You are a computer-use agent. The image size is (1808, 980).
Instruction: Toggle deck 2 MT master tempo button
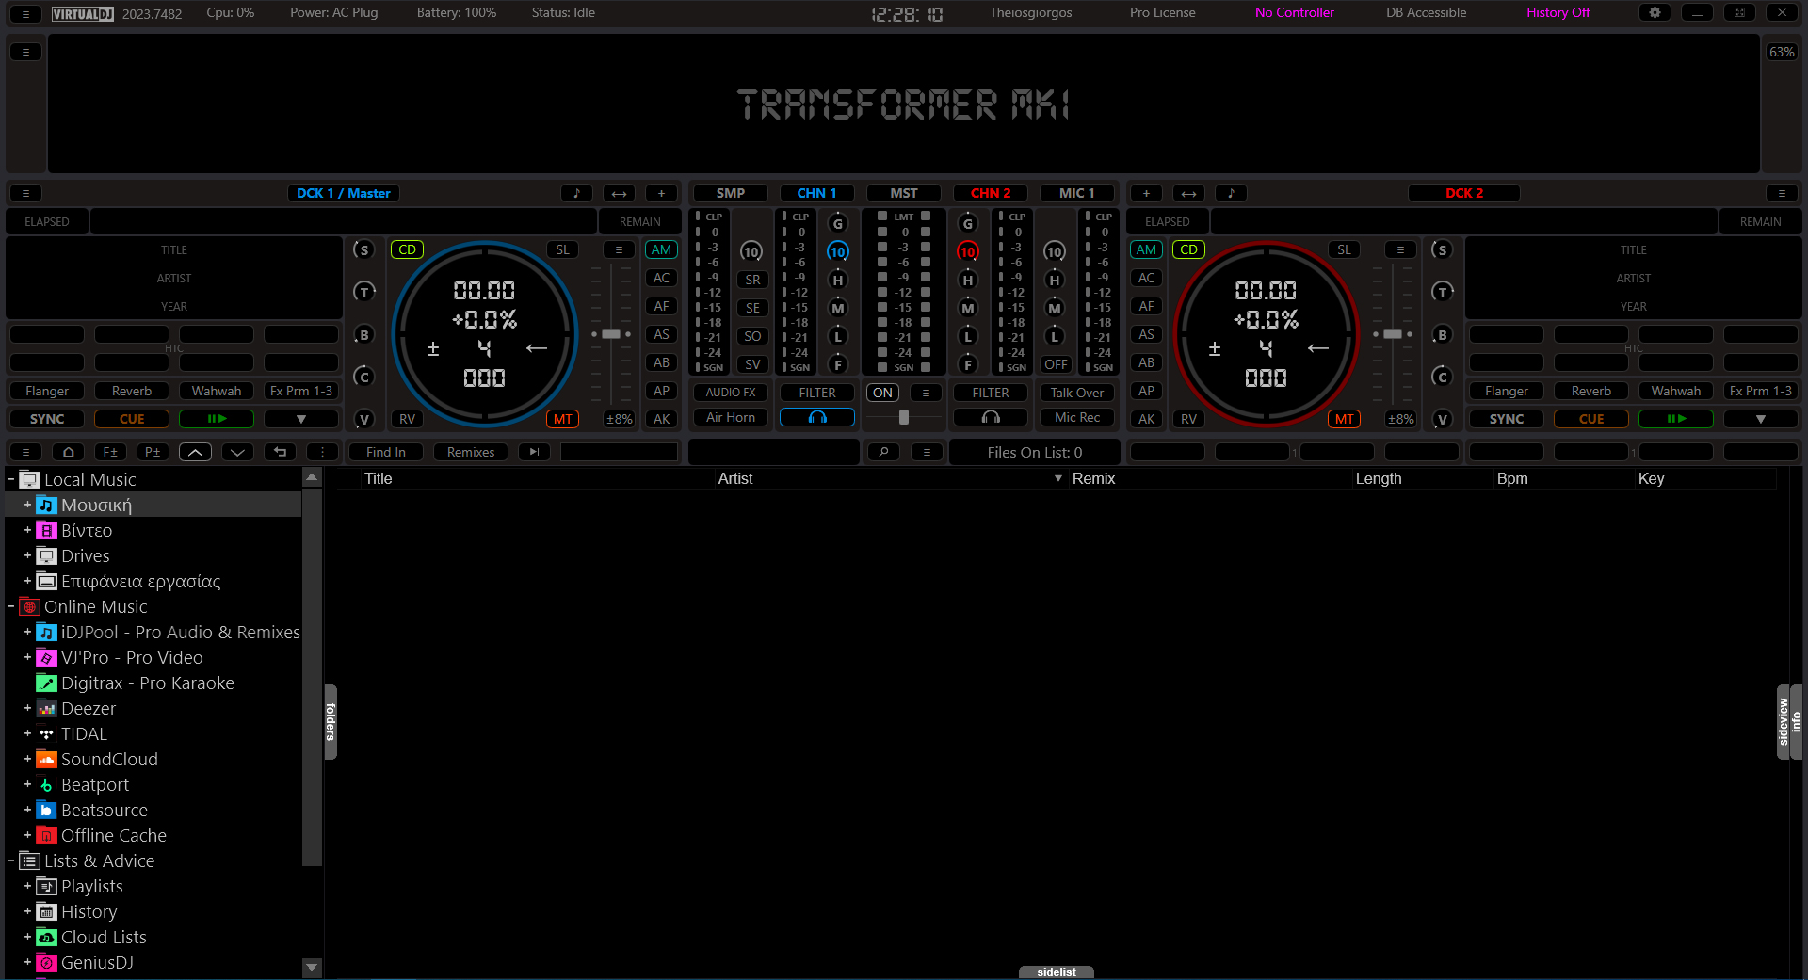click(1344, 419)
